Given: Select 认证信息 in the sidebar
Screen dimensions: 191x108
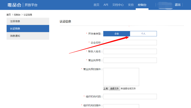Looking at the screenshot, I should pyautogui.click(x=28, y=29).
